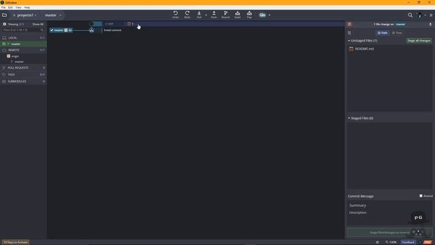435x245 pixels.
Task: Click the dock panel icon on the right header
Action: (x=430, y=24)
